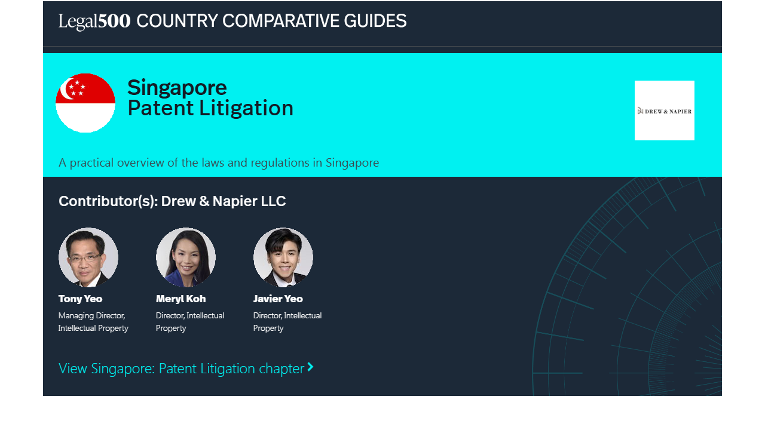Screen dimensions: 765x430
Task: Select Meryl Koh's profile photo
Action: 186,257
